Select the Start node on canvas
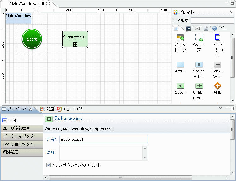Screen dimensions: 236x181 pyautogui.click(x=32, y=39)
